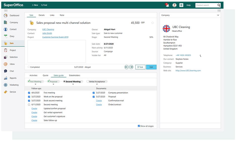Screen dimensions: 237x142
Task: Select Verbal Acceptance stage in guide
Action: [97, 82]
